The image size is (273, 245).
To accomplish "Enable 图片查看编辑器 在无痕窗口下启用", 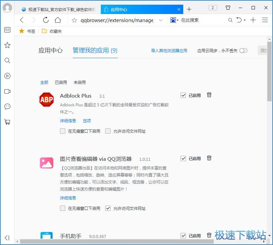I will [x=63, y=208].
